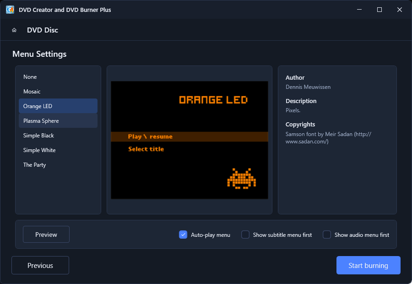412x284 pixels.
Task: Pick the Plasma Sphere template
Action: pyautogui.click(x=58, y=121)
